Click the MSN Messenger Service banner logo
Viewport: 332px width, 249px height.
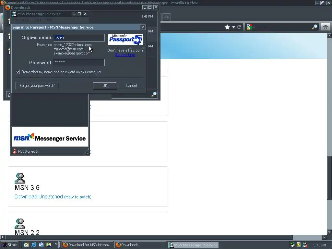click(50, 138)
